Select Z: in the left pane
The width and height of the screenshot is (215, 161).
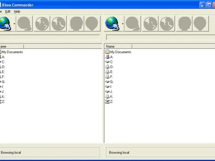(2, 102)
